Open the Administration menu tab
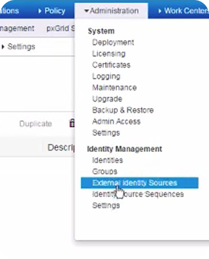 (111, 11)
